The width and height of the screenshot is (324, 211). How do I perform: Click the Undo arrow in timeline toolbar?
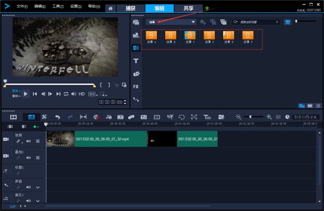[57, 117]
